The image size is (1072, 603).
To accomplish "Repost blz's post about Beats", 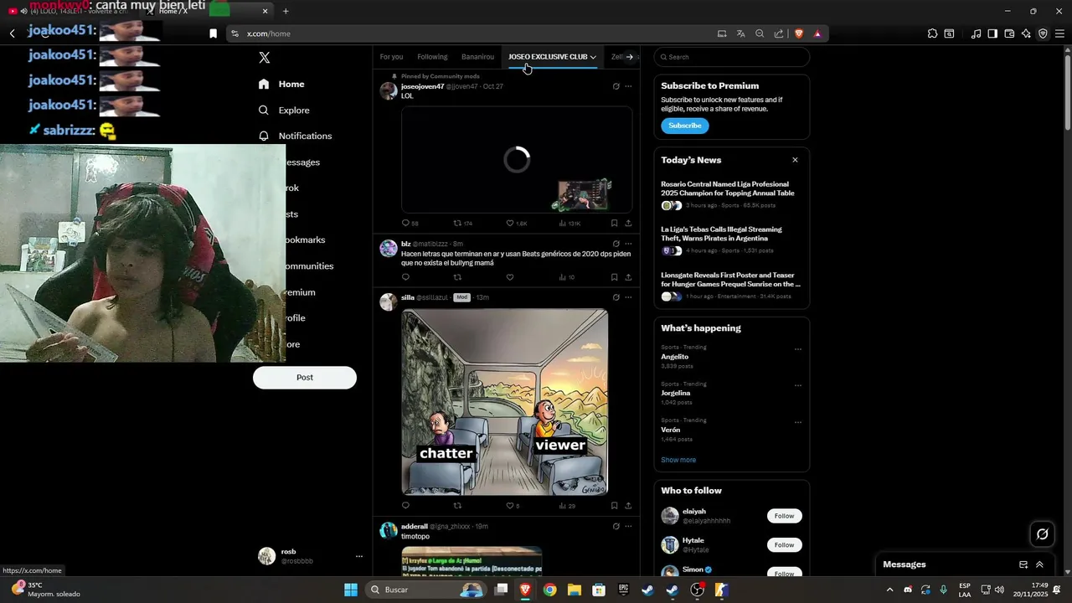I will (457, 277).
